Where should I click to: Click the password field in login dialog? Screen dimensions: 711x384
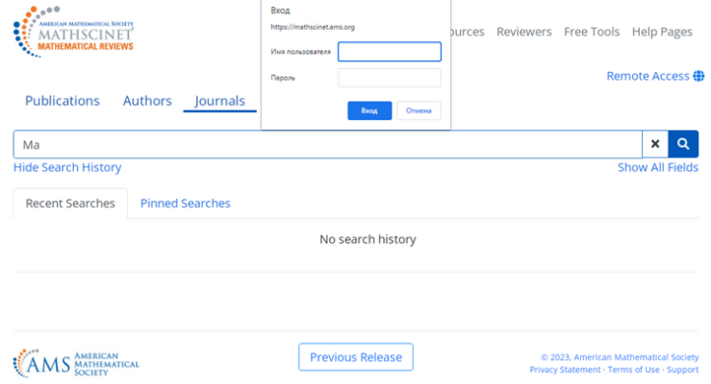[390, 78]
